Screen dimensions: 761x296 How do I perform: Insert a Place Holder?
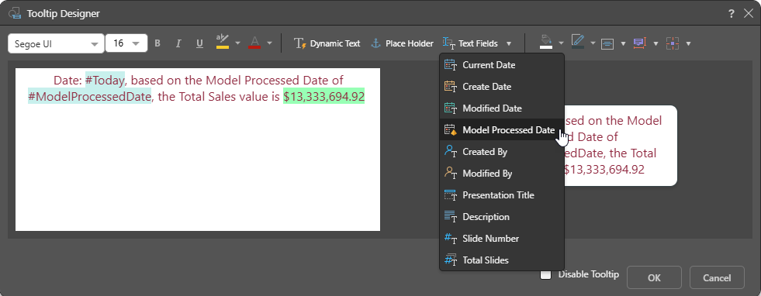pos(402,43)
